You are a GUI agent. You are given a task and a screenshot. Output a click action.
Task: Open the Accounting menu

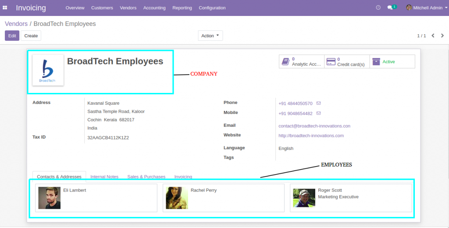tap(154, 8)
